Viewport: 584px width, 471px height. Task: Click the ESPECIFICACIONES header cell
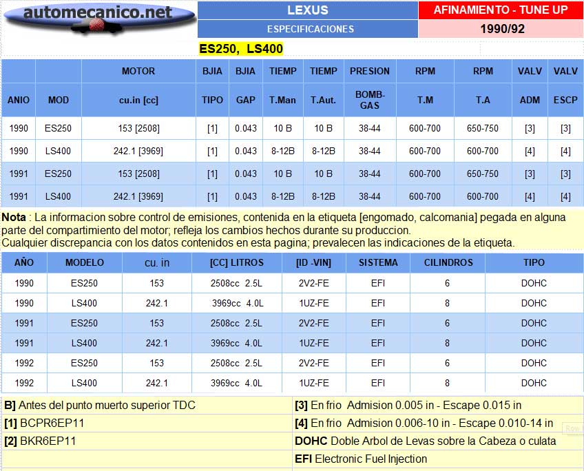(x=308, y=29)
